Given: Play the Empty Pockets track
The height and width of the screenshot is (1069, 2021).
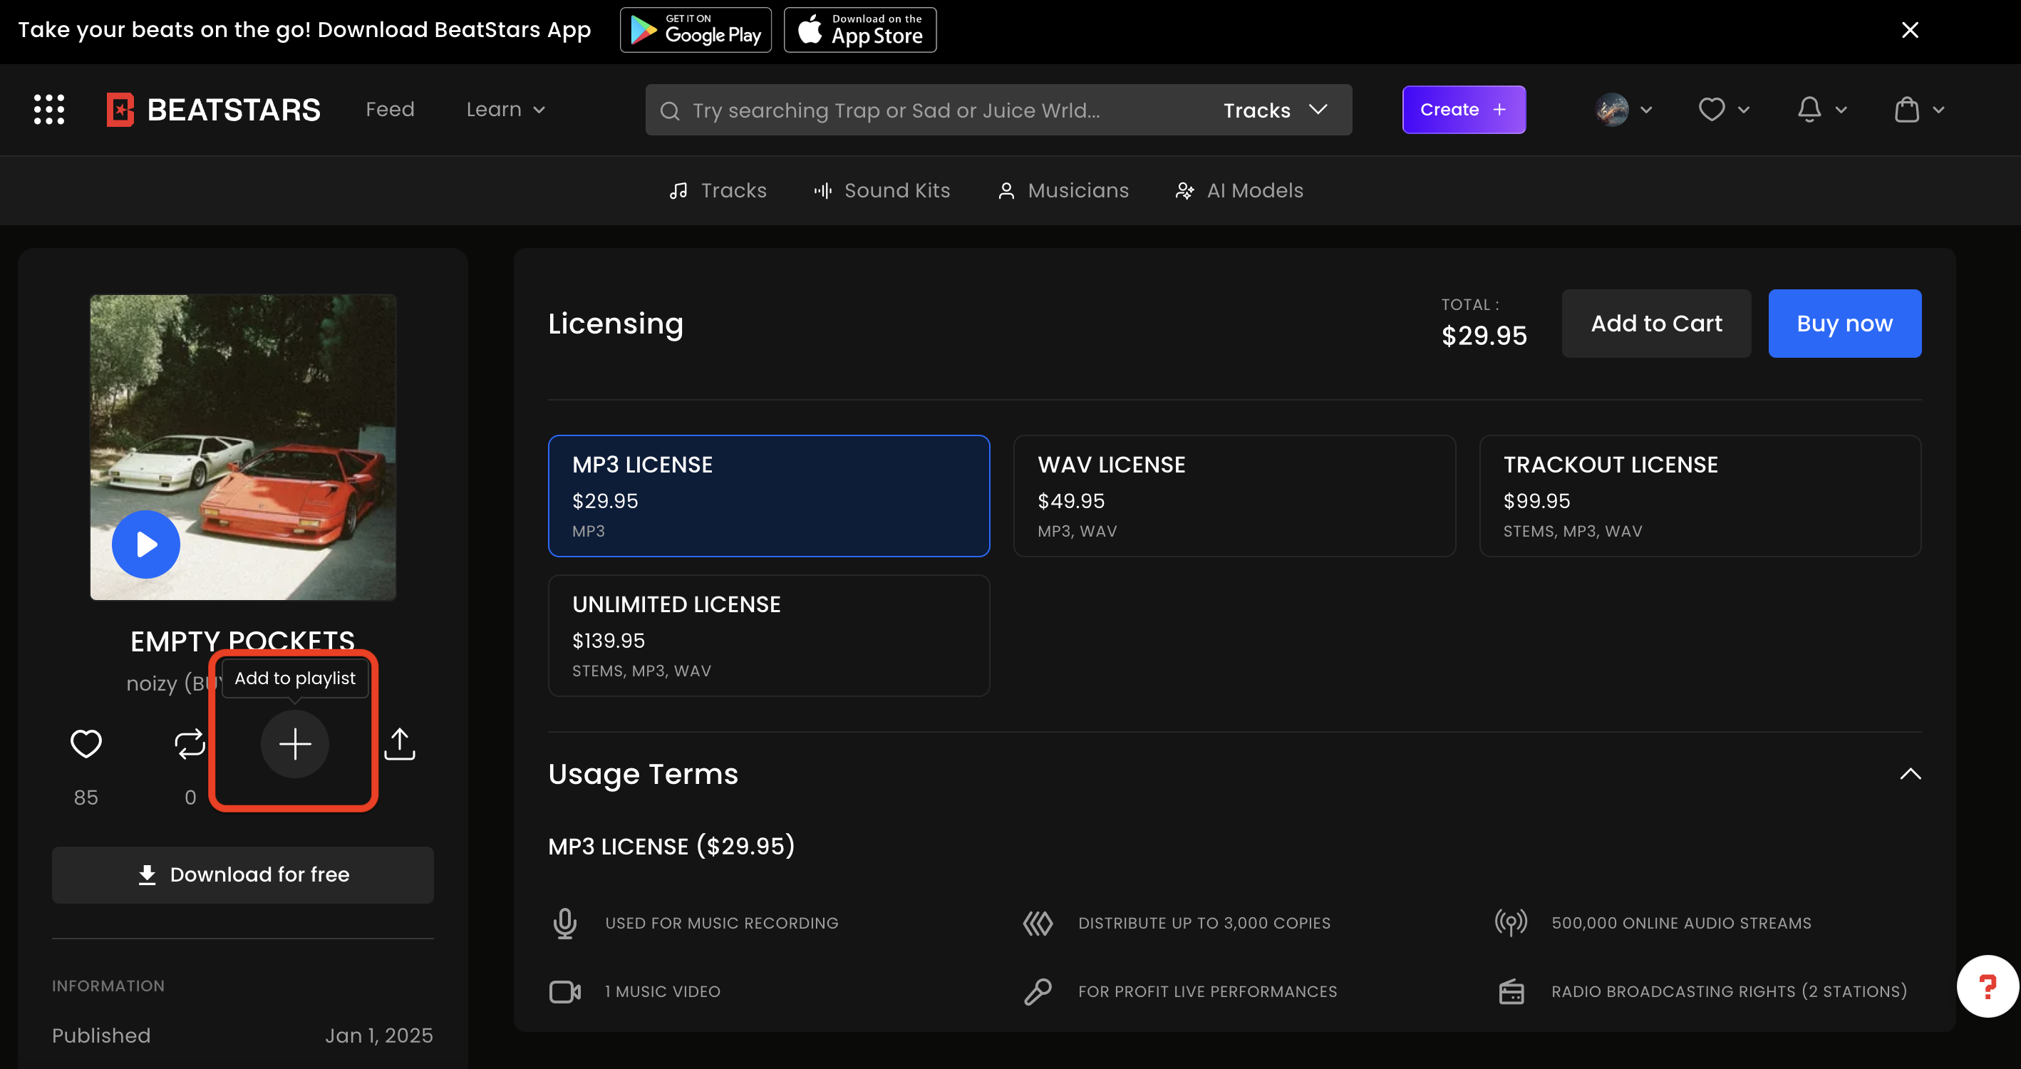Looking at the screenshot, I should point(146,544).
